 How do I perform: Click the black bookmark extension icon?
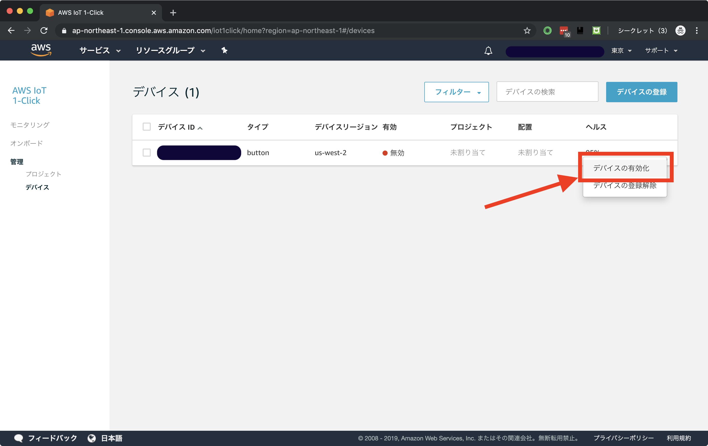coord(580,31)
